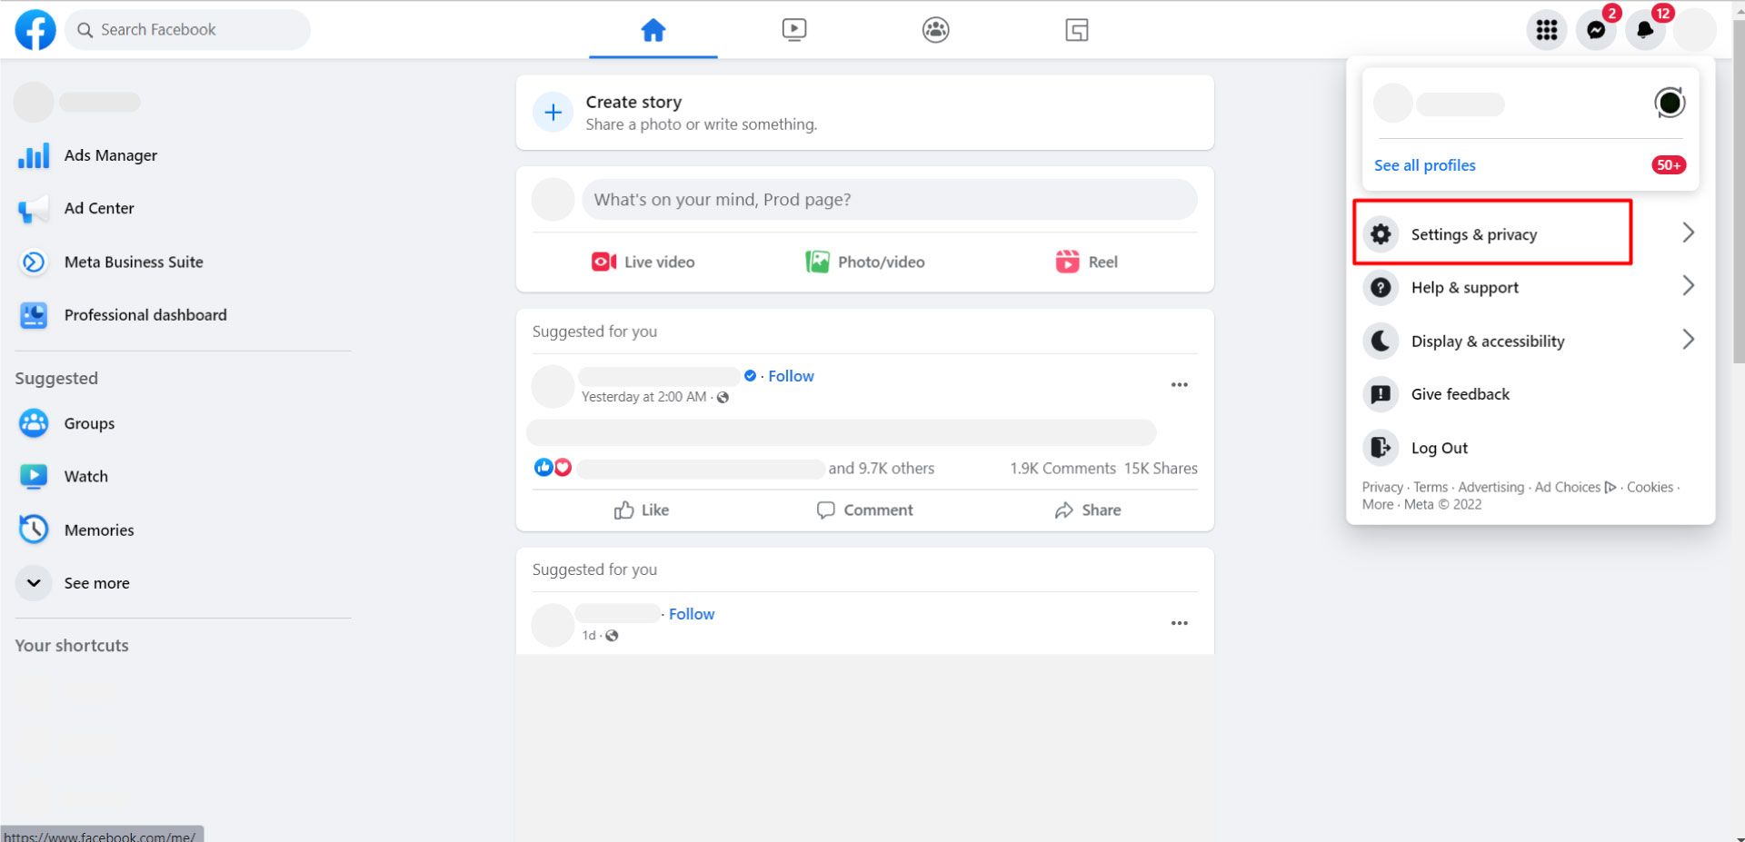The width and height of the screenshot is (1745, 842).
Task: Create a Reel
Action: 1086,263
